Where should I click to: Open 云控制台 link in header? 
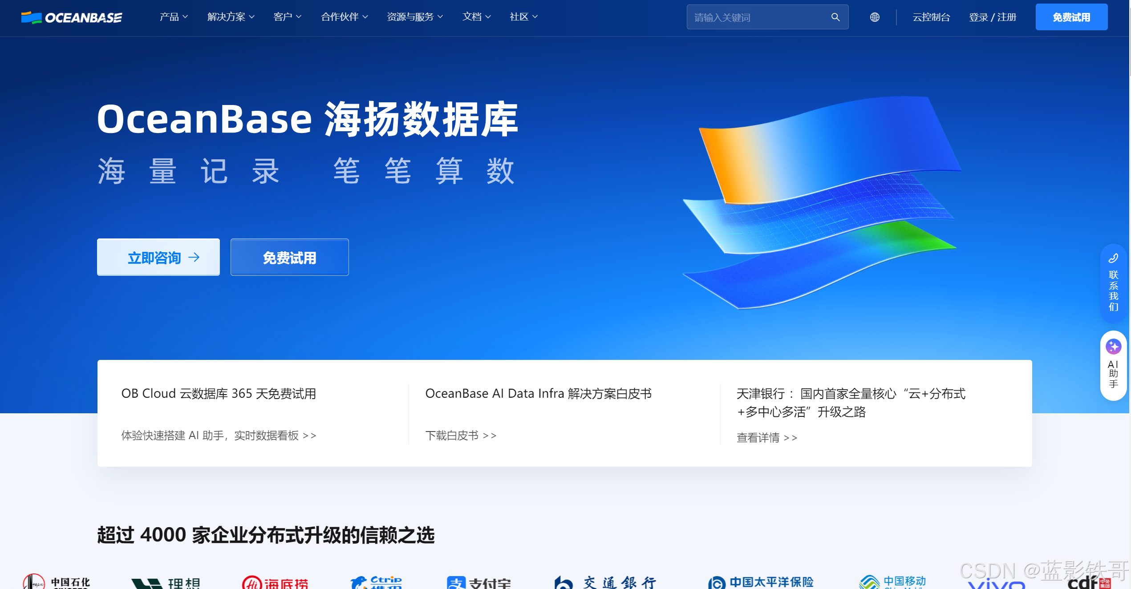(931, 17)
